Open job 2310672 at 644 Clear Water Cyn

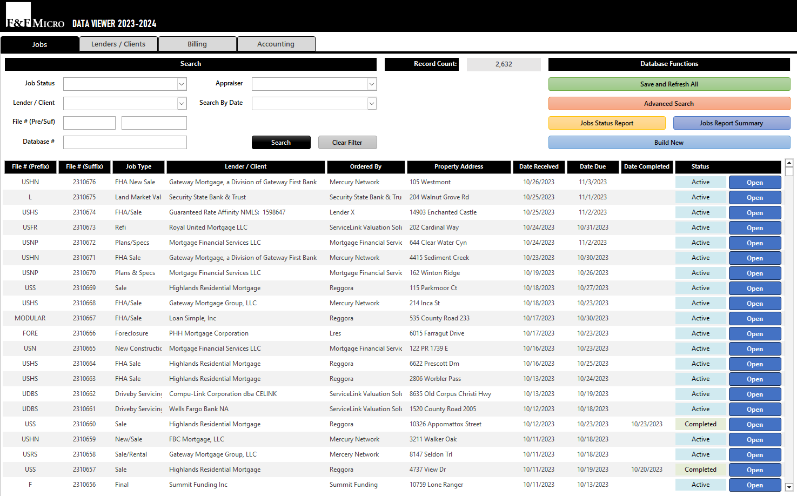click(x=755, y=243)
